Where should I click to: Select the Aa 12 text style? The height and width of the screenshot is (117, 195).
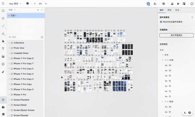[x=168, y=96]
